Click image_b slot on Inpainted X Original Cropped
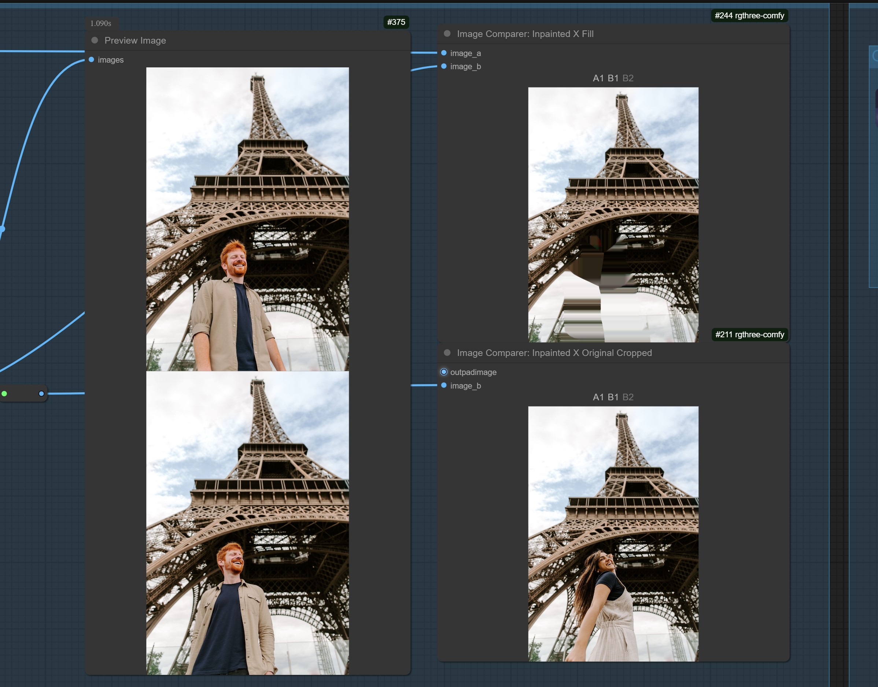878x687 pixels. point(443,385)
